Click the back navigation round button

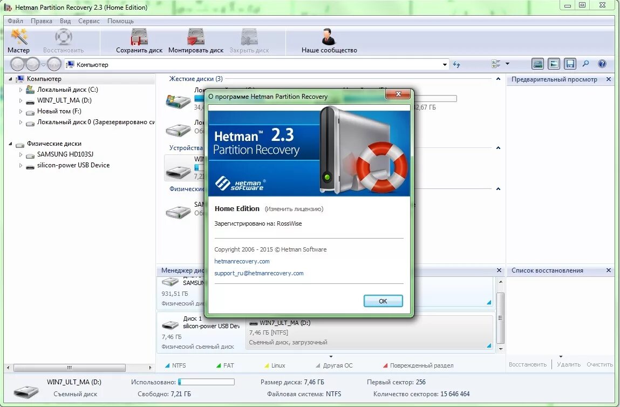click(x=17, y=64)
